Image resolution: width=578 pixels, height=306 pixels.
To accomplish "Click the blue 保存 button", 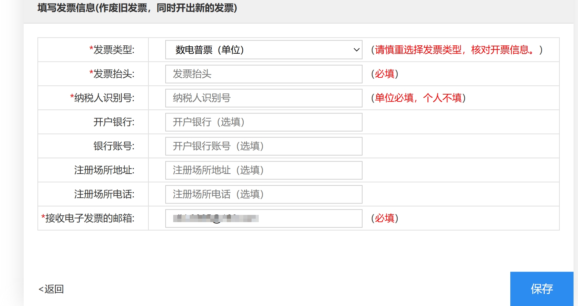I will click(542, 289).
